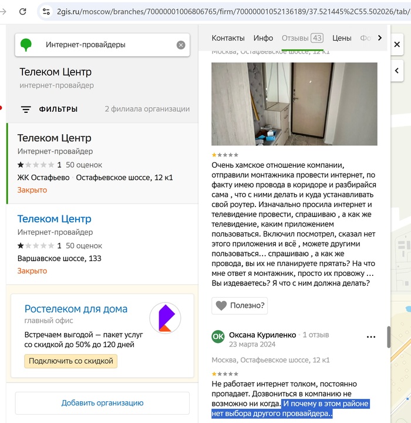Viewport: 411px width, 423px height.
Task: Open Телеком Центр on Варшавское шоссе
Action: click(x=54, y=219)
